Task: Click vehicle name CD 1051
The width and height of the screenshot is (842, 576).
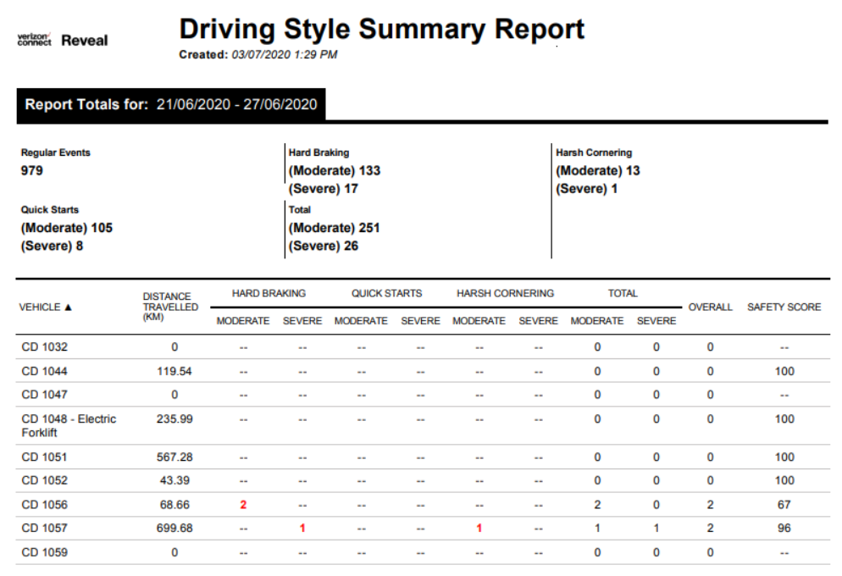Action: click(45, 457)
